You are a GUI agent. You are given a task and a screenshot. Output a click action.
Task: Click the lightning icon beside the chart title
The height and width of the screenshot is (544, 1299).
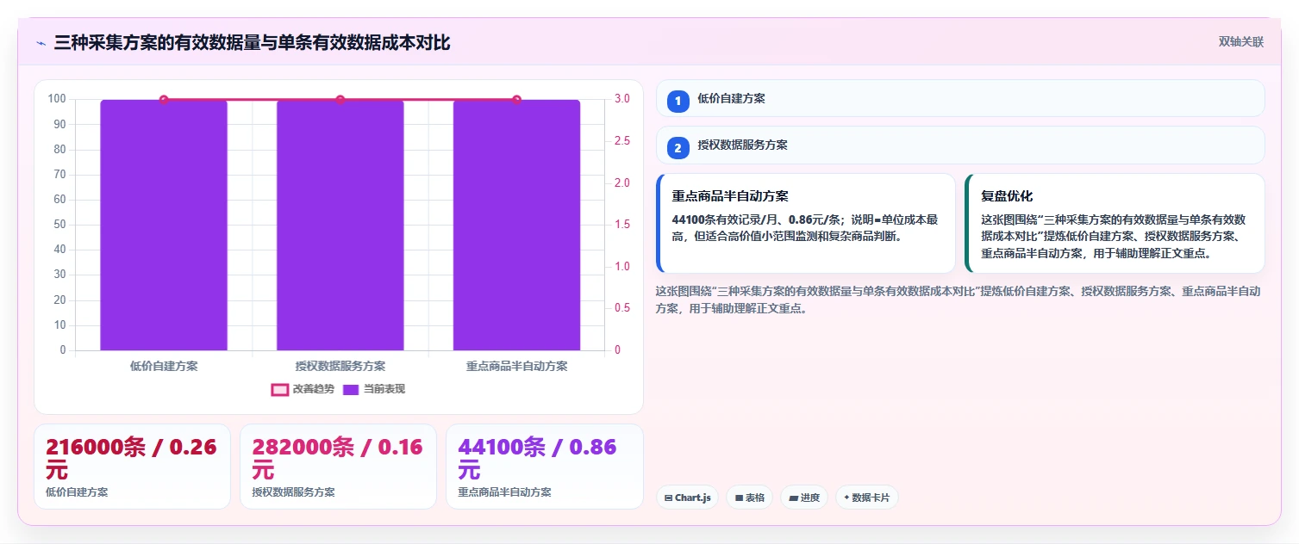[41, 43]
